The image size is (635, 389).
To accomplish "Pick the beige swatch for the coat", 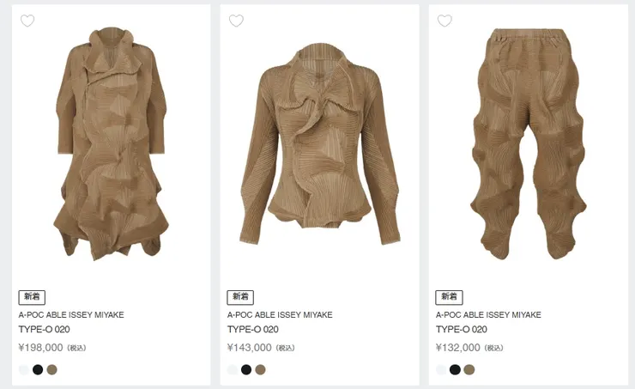I will pyautogui.click(x=51, y=370).
